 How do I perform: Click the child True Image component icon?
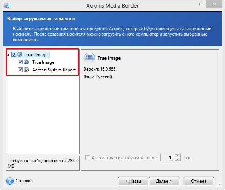tap(26, 62)
